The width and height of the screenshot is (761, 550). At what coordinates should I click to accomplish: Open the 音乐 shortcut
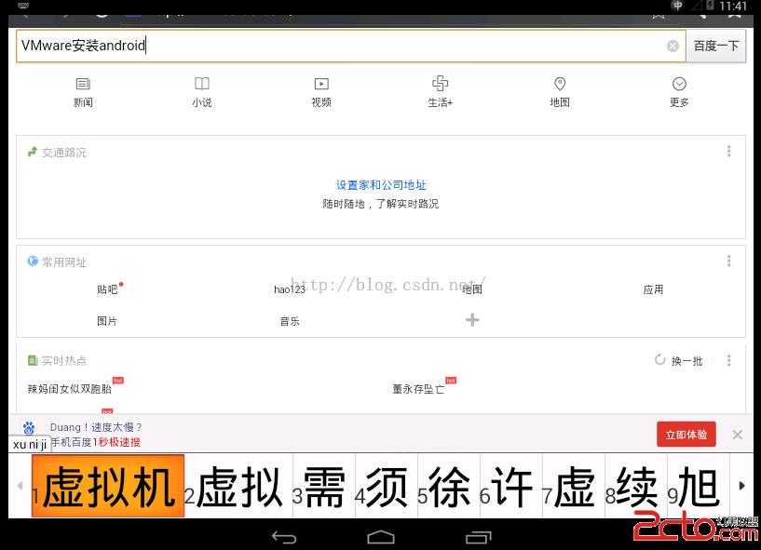290,321
